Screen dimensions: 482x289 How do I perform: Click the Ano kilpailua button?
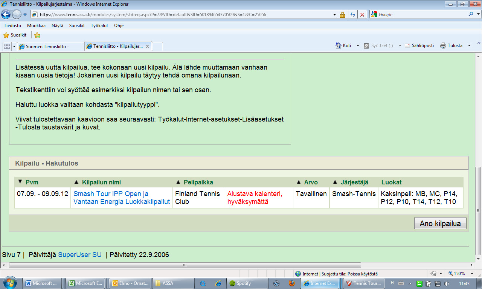[x=440, y=224]
